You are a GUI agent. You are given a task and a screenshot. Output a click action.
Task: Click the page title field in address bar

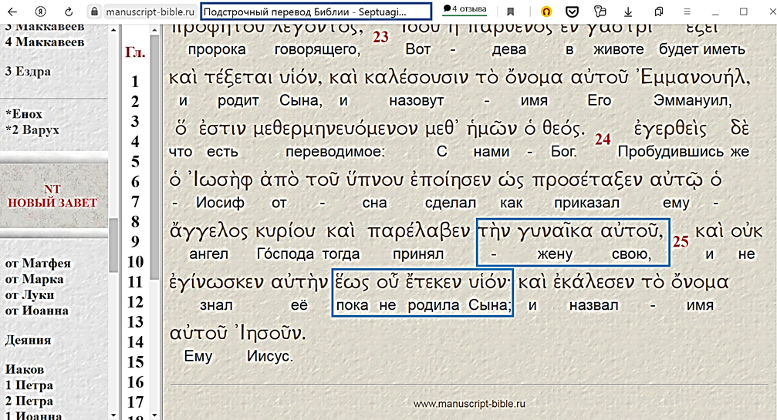pyautogui.click(x=316, y=12)
